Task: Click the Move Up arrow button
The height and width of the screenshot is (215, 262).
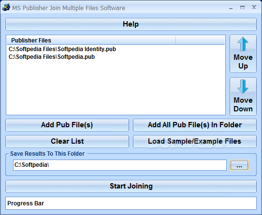Action: [x=243, y=54]
